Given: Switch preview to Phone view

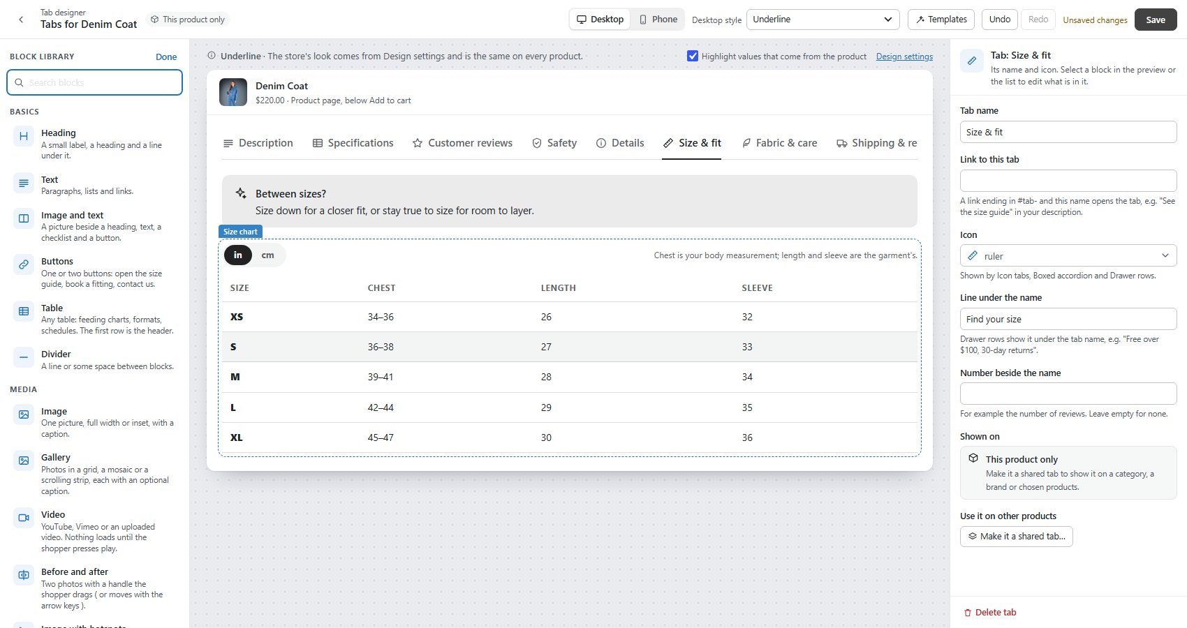Looking at the screenshot, I should pyautogui.click(x=658, y=20).
